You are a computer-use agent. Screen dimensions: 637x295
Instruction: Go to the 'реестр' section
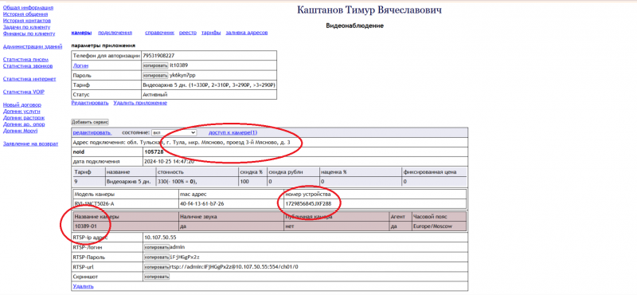click(x=188, y=33)
